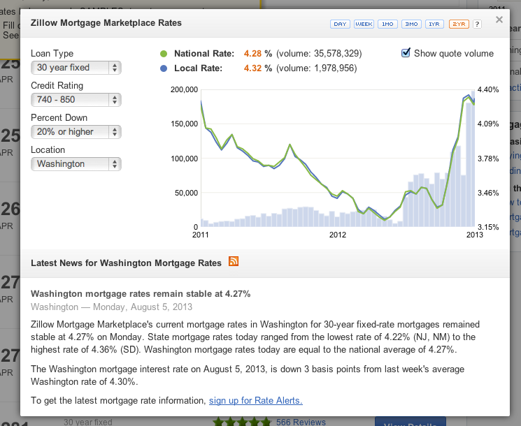Viewport: 521px width, 426px height.
Task: Click the 566 Reviews link behind dialog
Action: click(x=301, y=422)
